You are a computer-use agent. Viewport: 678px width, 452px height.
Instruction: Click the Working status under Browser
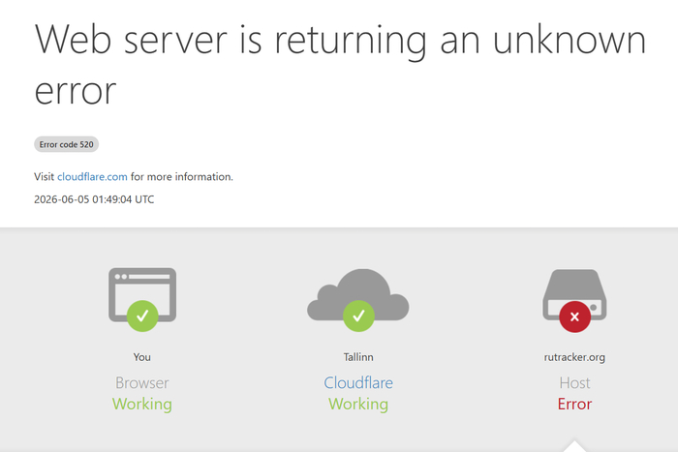(142, 404)
